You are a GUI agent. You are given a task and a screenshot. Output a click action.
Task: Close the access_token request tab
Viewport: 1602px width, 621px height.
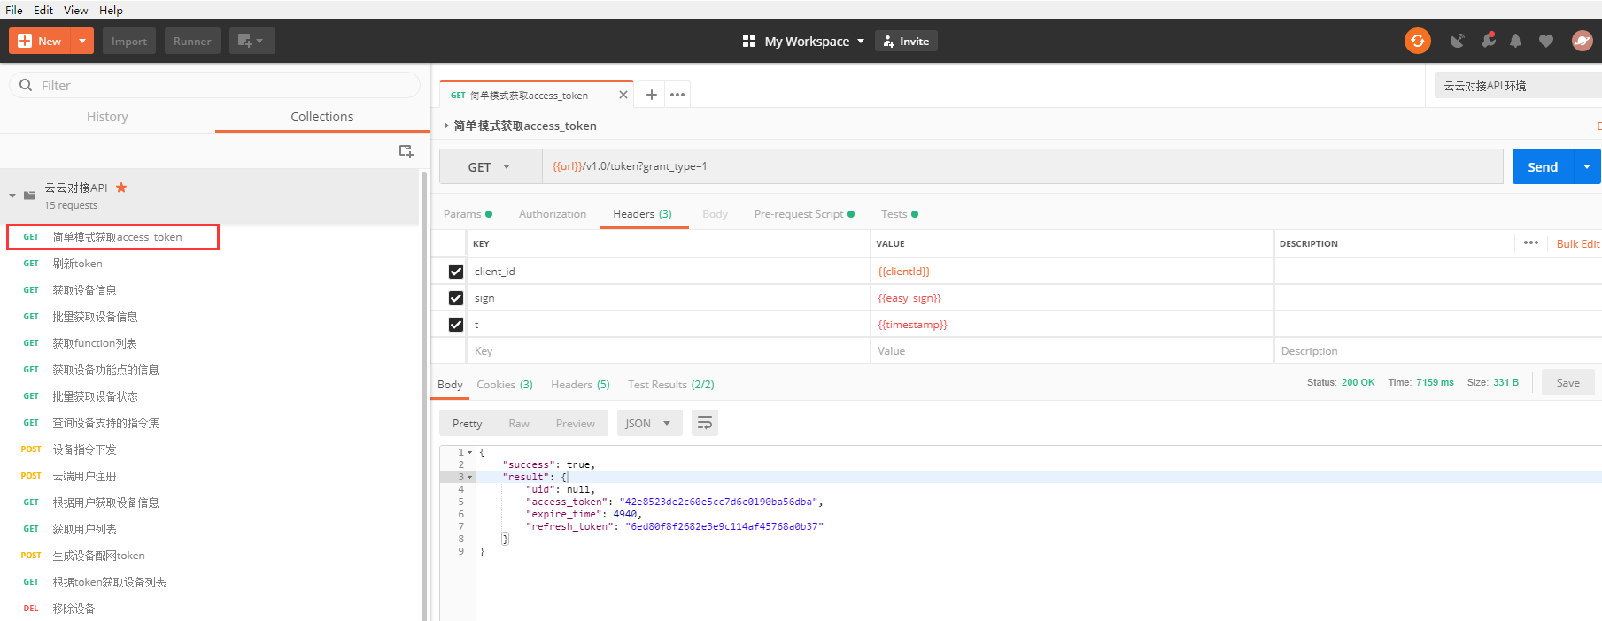(x=623, y=95)
